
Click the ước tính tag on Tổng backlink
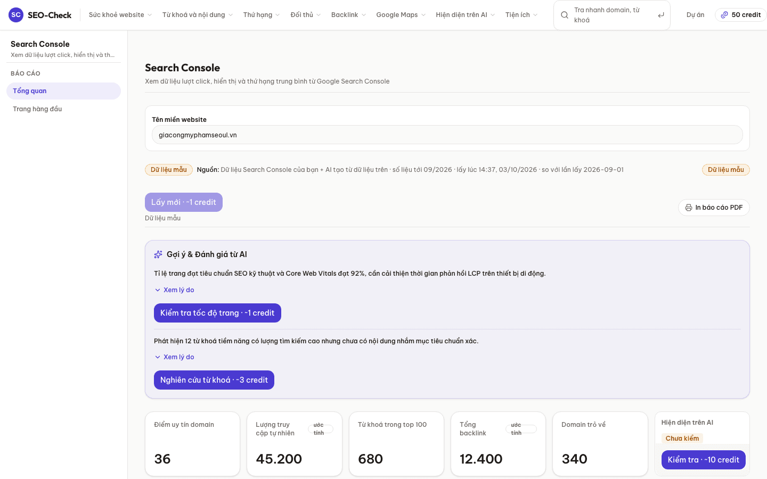(x=521, y=429)
